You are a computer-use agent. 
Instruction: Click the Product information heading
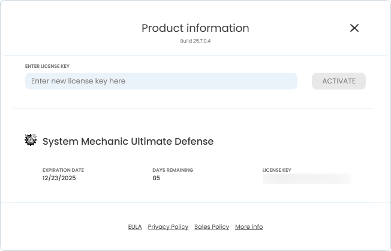click(195, 28)
